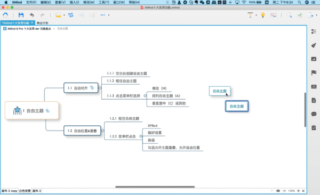The image size is (320, 195).
Task: Open the 文件(F) menu
Action: (x=31, y=2)
